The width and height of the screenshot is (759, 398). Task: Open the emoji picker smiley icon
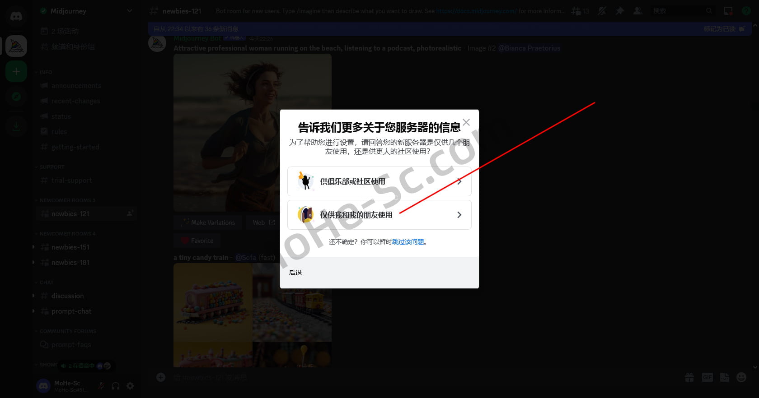741,377
